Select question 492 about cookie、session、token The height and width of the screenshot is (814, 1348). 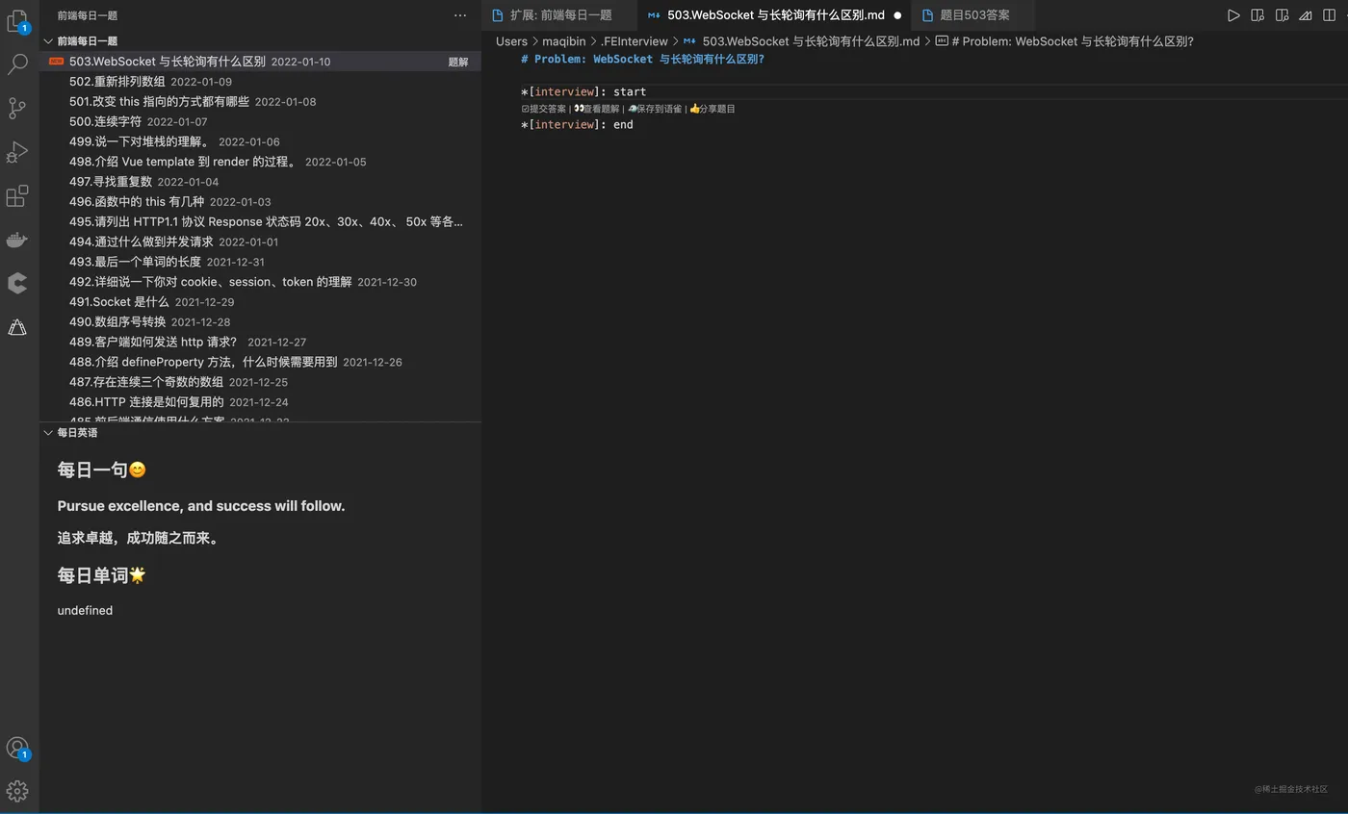pos(260,282)
